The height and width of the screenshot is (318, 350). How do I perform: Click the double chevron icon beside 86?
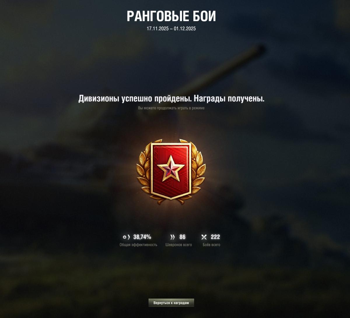(172, 237)
